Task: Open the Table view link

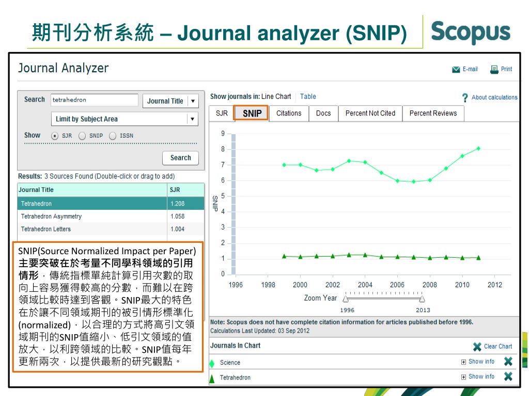Action: (308, 96)
